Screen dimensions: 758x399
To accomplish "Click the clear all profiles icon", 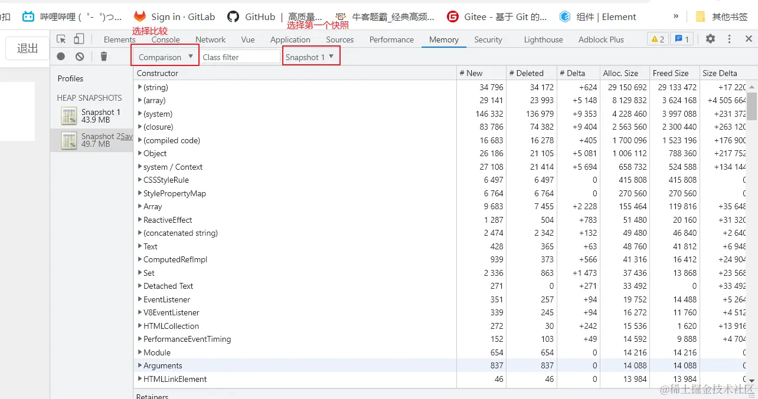I will pyautogui.click(x=80, y=57).
